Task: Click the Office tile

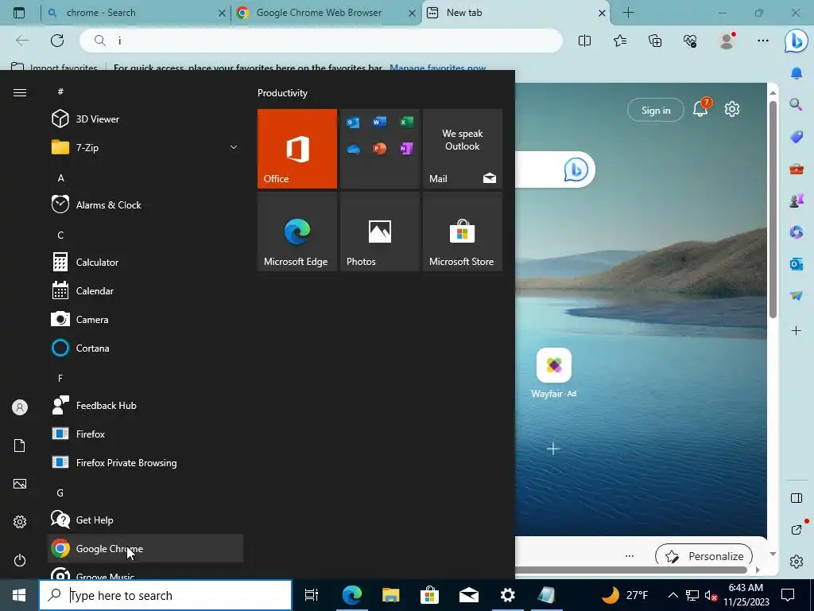Action: point(297,149)
